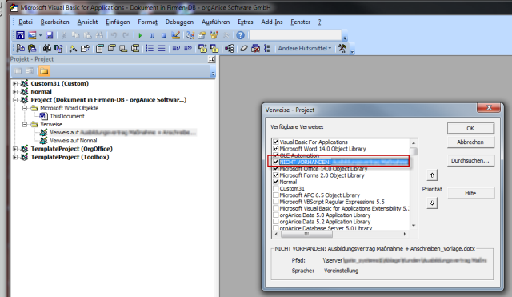Viewport: 512px width, 297px height.
Task: Open the Project Explorer toolbar icon
Action: pyautogui.click(x=190, y=35)
